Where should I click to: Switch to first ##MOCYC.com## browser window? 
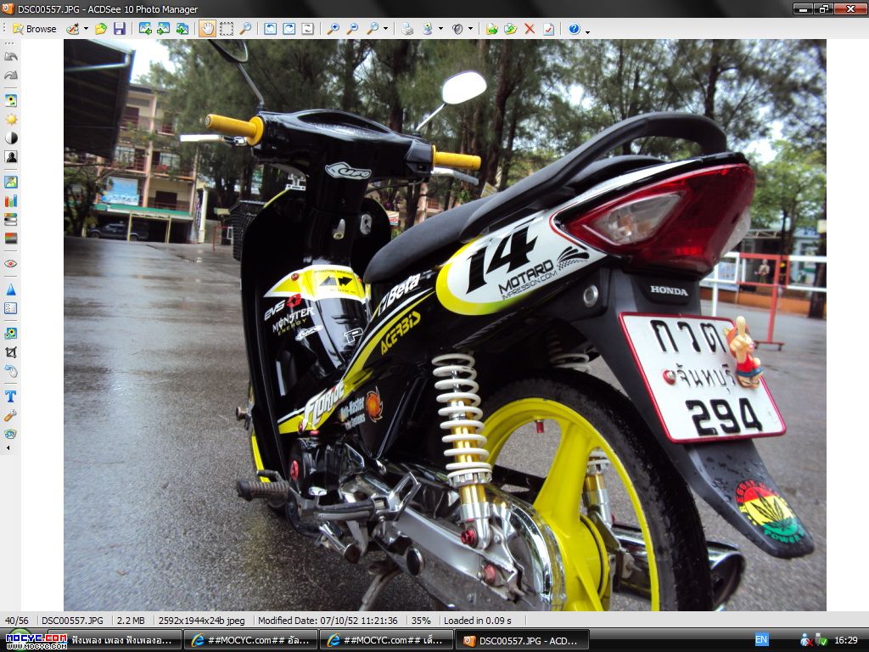point(250,640)
